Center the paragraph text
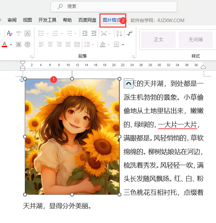 click(x=50, y=44)
